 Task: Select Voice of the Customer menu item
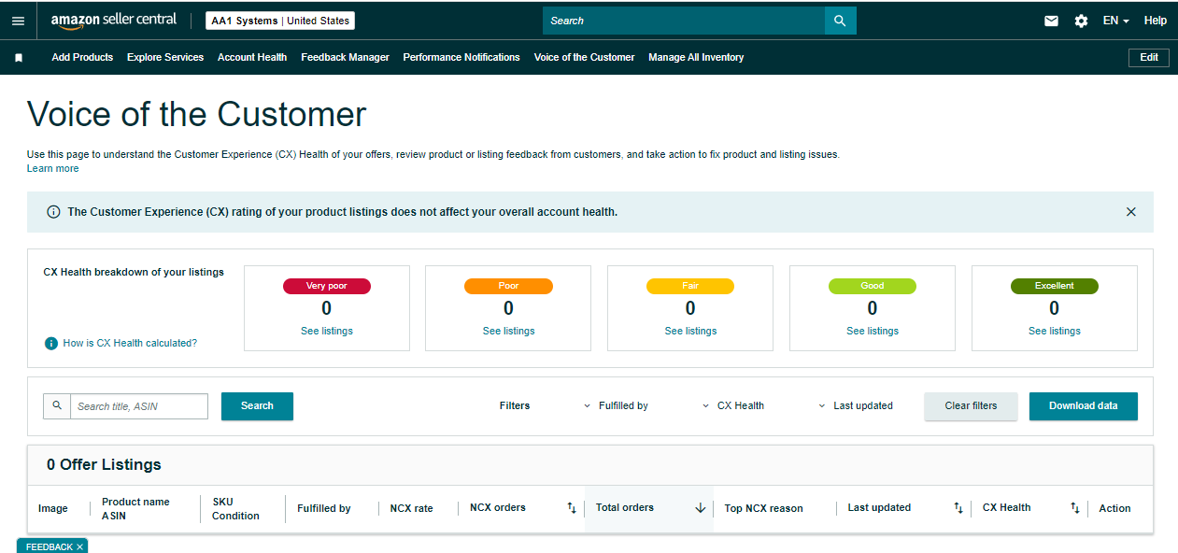pyautogui.click(x=584, y=58)
